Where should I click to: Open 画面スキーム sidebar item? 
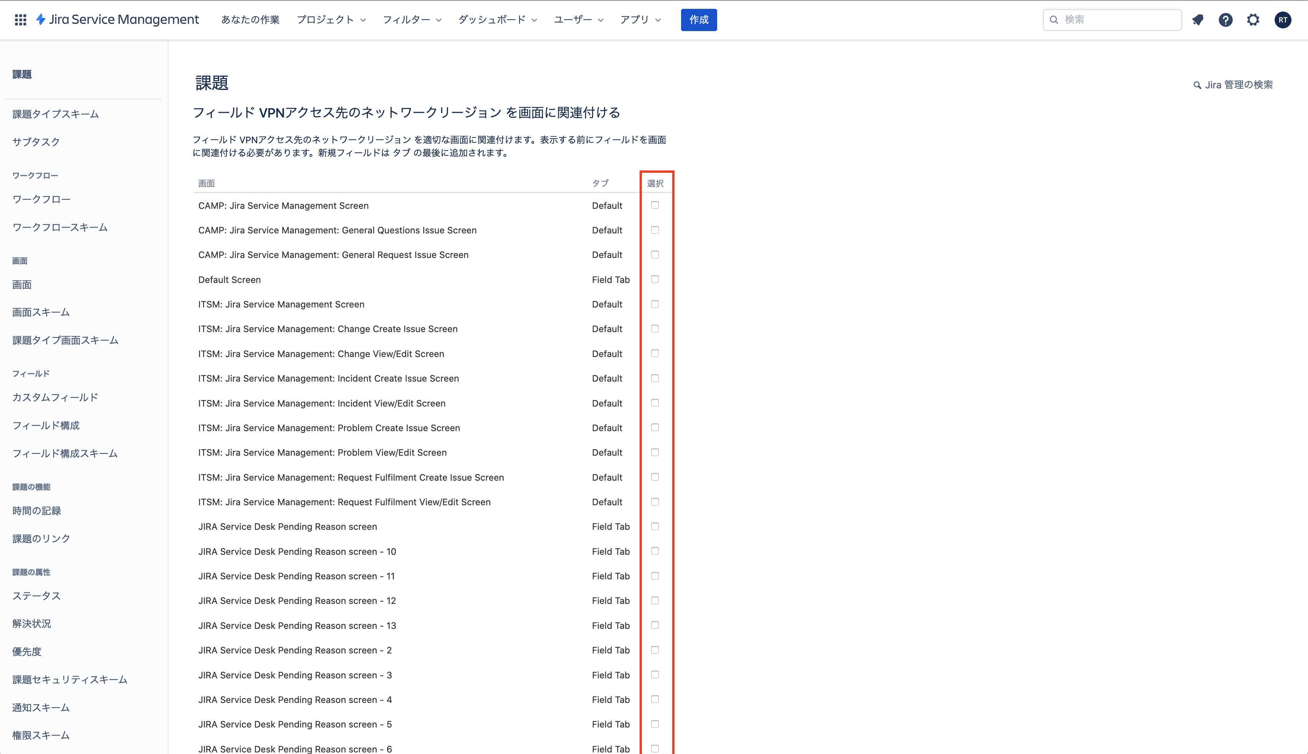[x=41, y=312]
